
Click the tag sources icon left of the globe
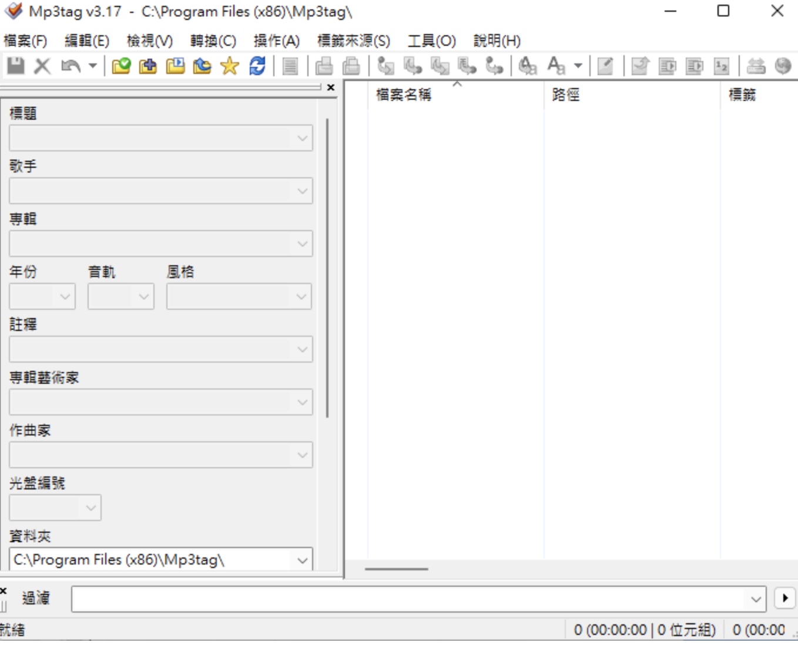[x=756, y=66]
